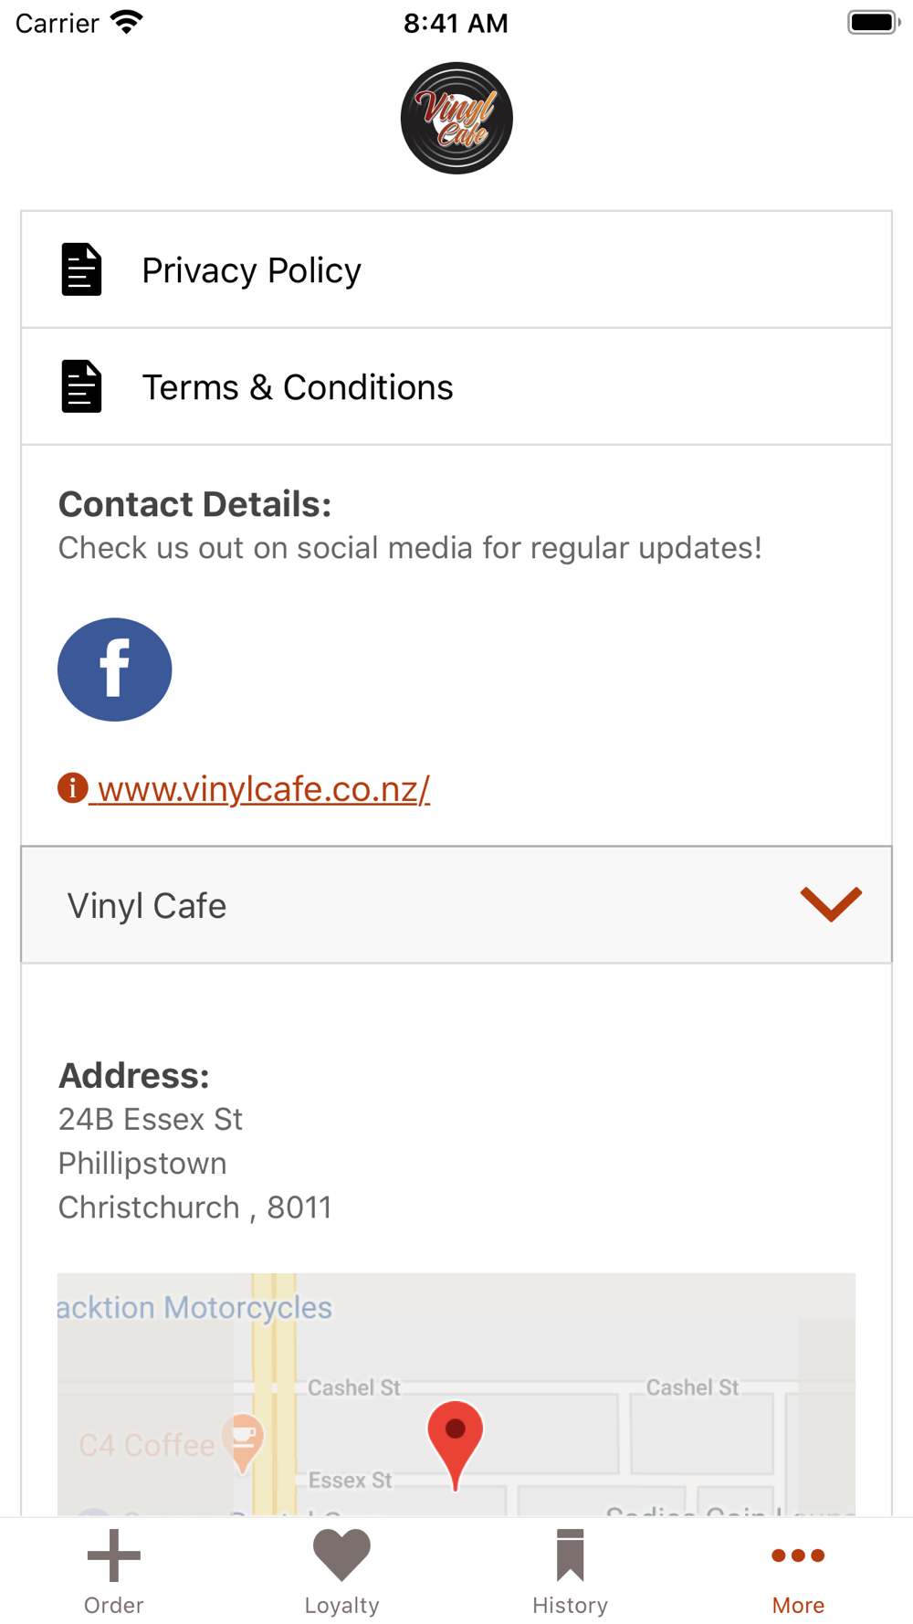Click the Privacy Policy document icon
The height and width of the screenshot is (1624, 913).
[81, 269]
